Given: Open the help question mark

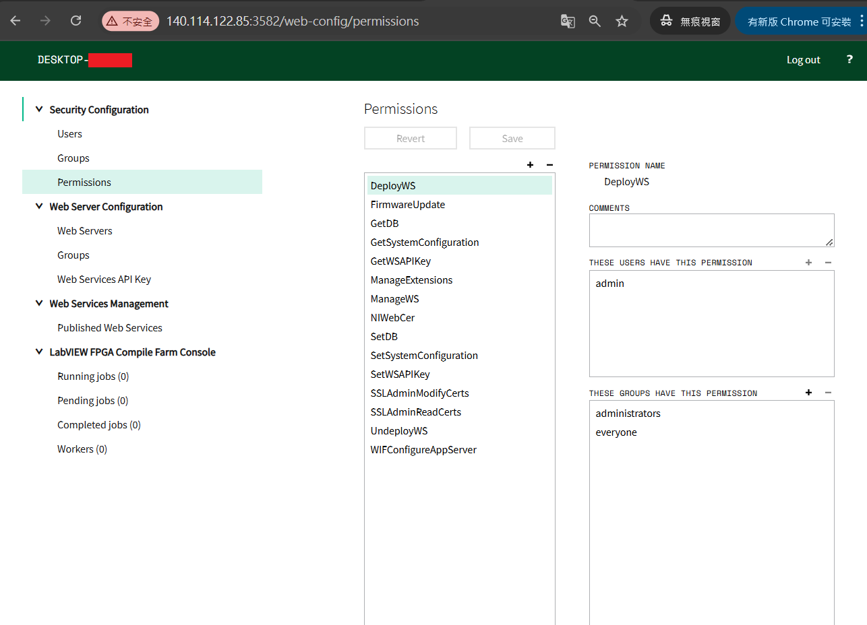Looking at the screenshot, I should pos(849,59).
